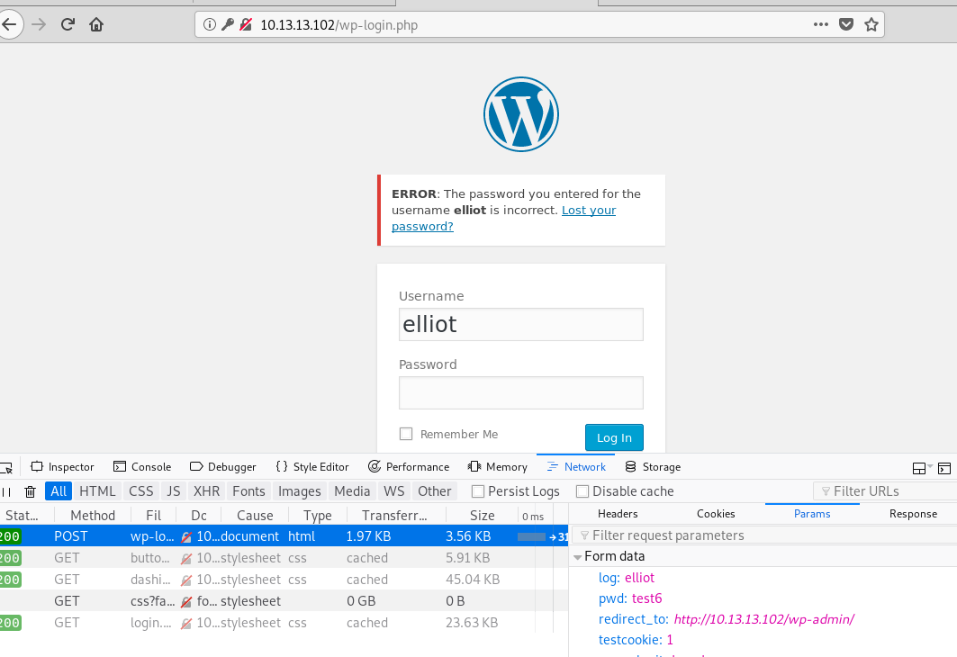Open the Params tab of request details
Image resolution: width=957 pixels, height=657 pixels.
click(812, 514)
